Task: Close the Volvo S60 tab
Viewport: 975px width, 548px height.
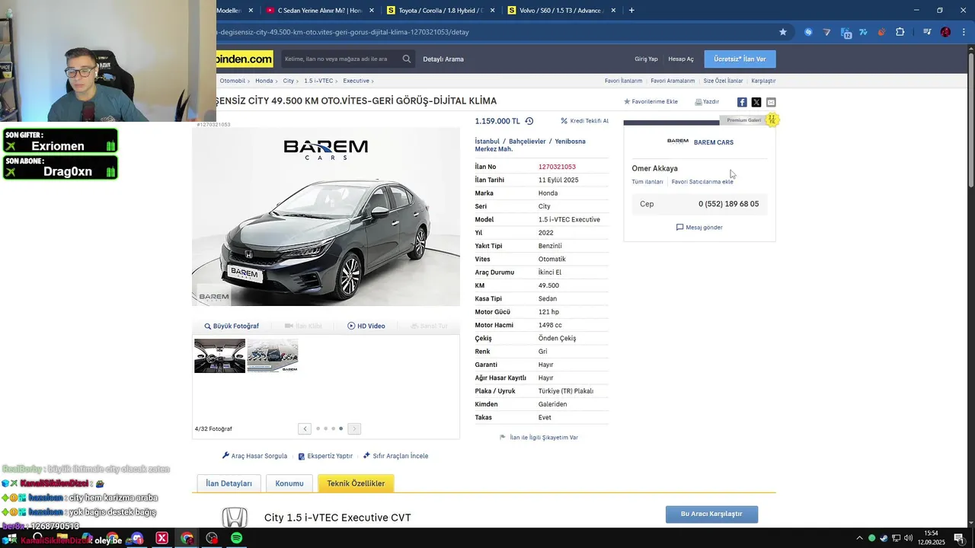Action: coord(614,11)
